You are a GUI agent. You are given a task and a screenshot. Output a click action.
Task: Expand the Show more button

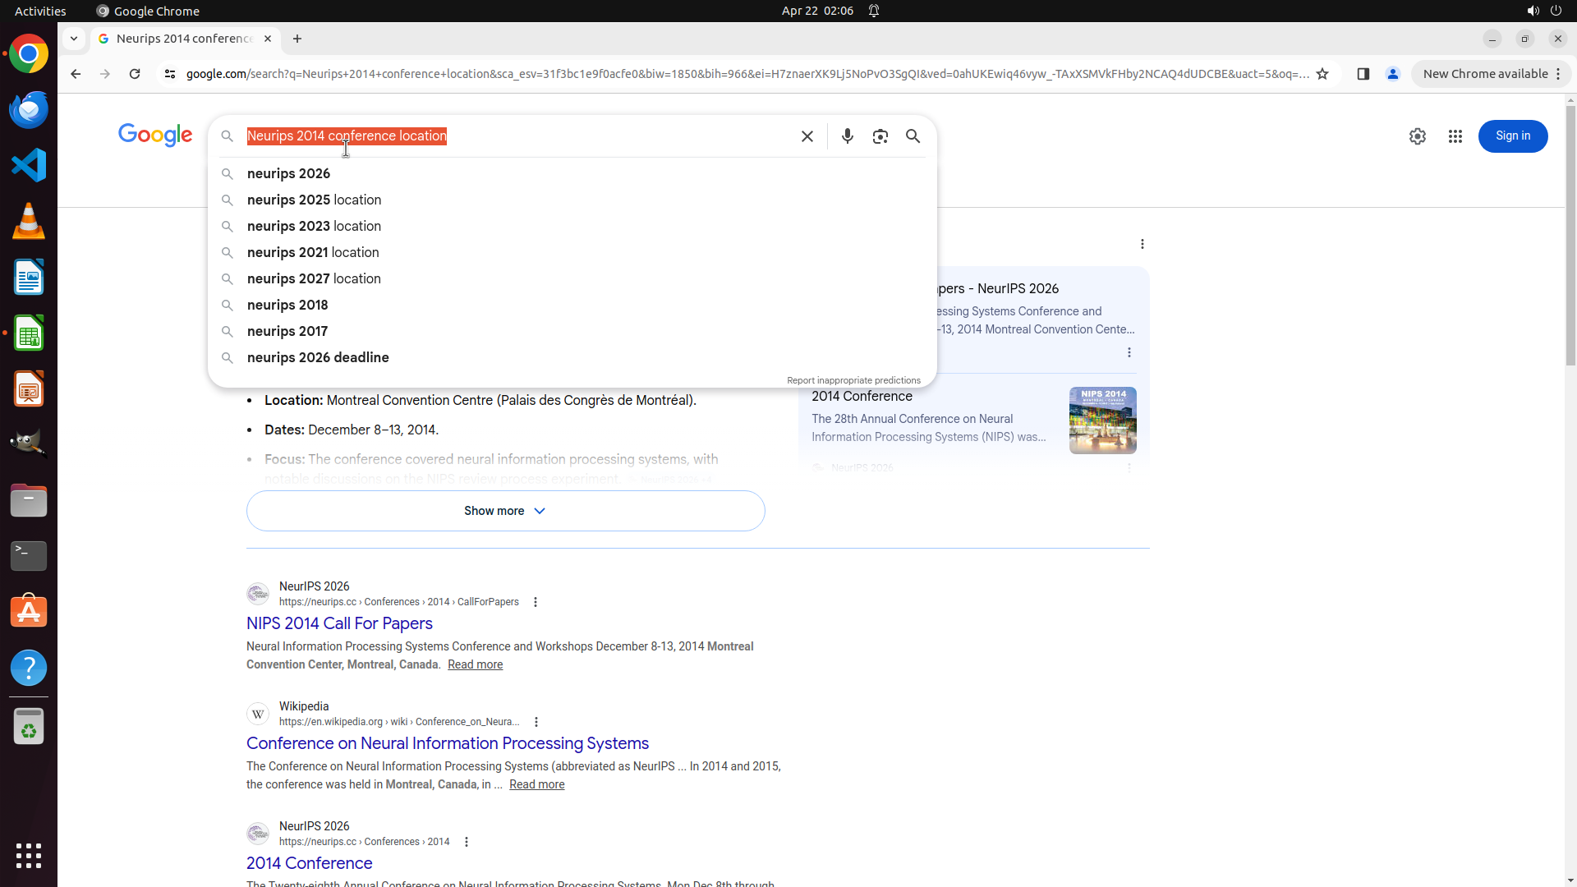point(505,511)
